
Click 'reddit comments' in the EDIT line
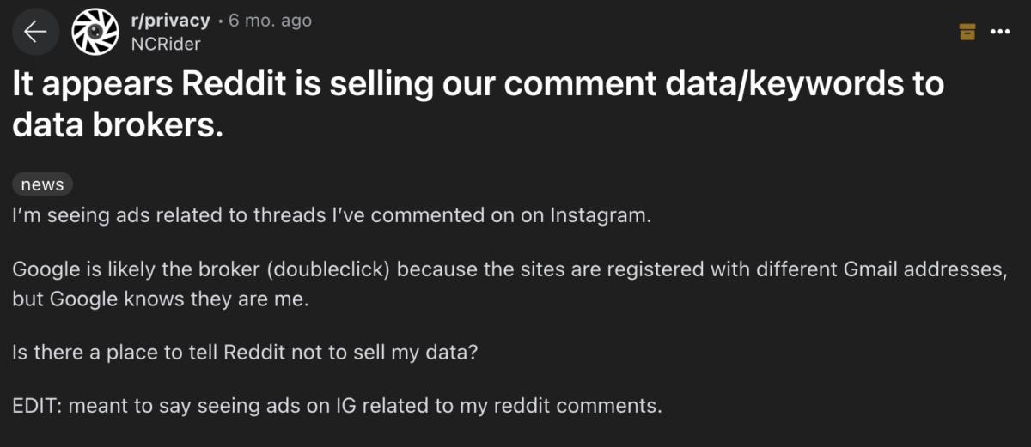click(x=589, y=406)
